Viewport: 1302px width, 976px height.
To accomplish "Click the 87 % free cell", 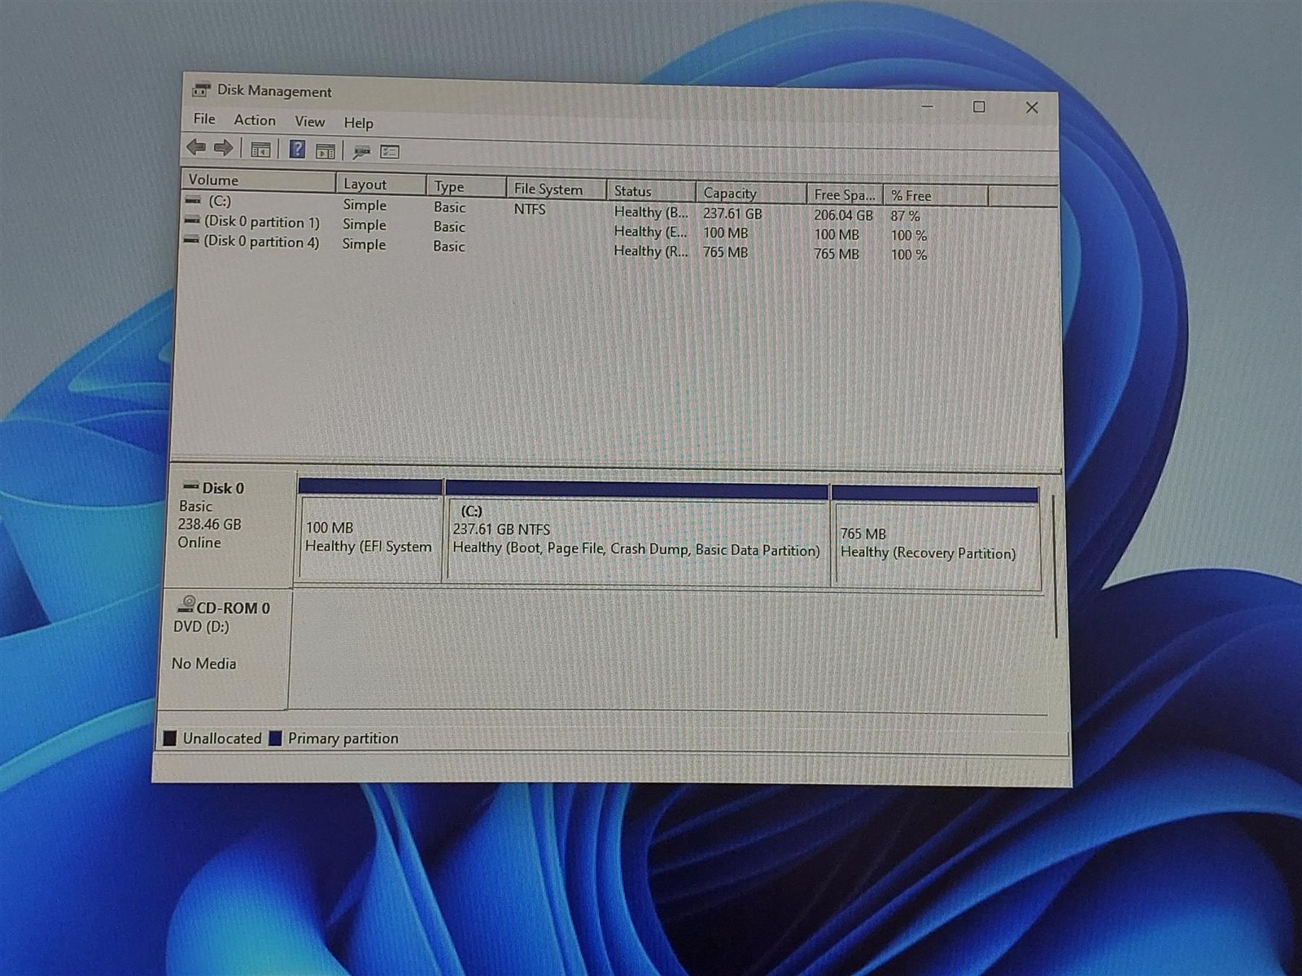I will [905, 216].
